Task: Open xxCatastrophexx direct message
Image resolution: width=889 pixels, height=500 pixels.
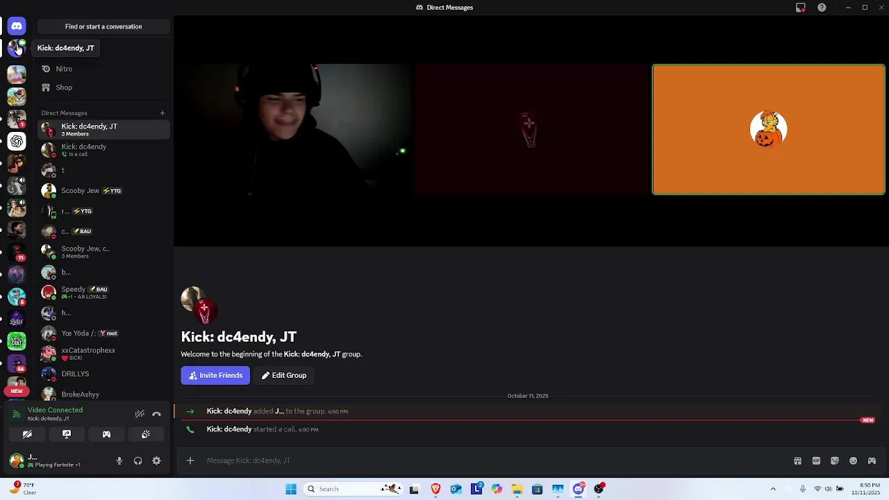Action: [x=103, y=353]
